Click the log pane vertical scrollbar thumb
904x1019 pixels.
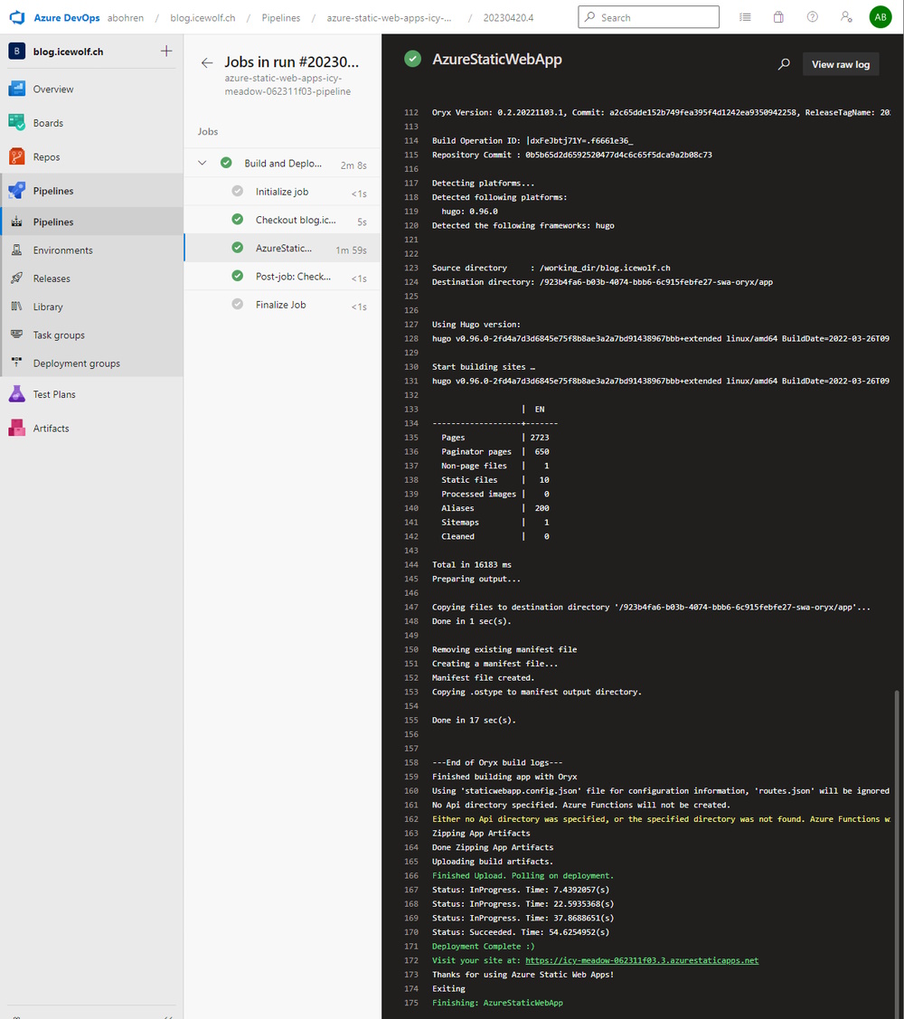point(898,853)
